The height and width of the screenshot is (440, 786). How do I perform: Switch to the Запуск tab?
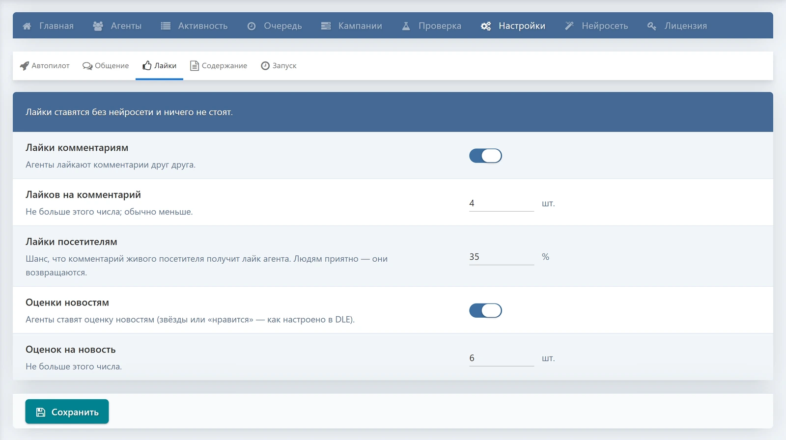(279, 66)
